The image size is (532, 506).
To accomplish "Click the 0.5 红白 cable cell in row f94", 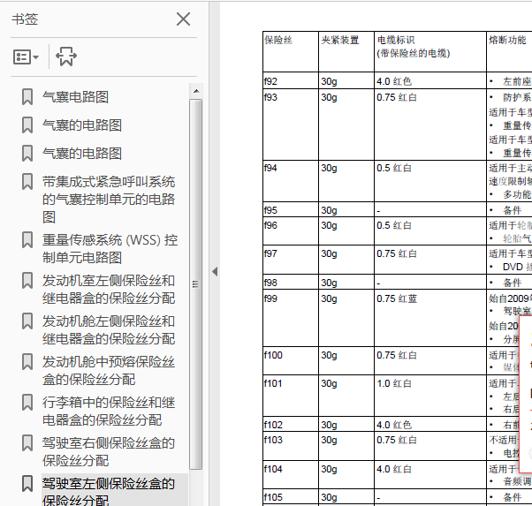I will [430, 181].
